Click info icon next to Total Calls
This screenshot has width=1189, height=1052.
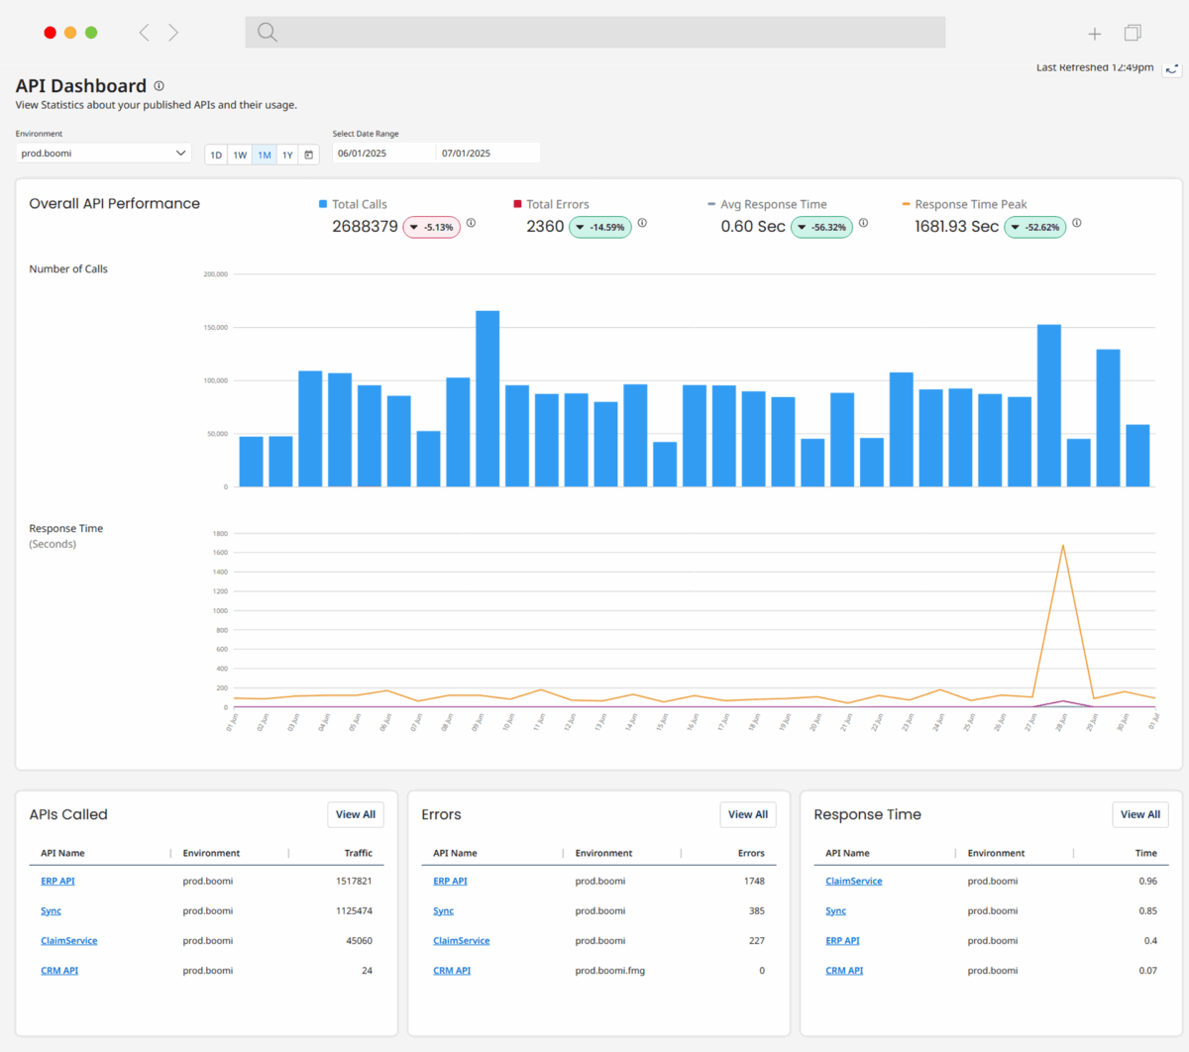pos(471,223)
